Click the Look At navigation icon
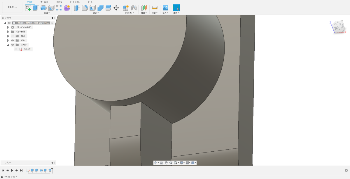 (x=161, y=163)
